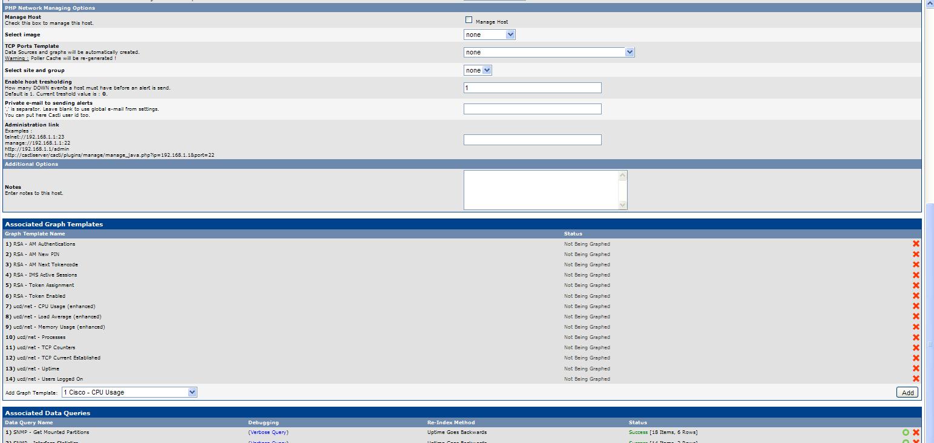Delete RSA - AM Authentications graph template
This screenshot has height=443, width=934.
[x=916, y=244]
